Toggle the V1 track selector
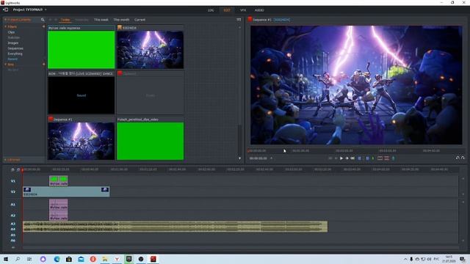Screen dimensions: 470x264 13,181
